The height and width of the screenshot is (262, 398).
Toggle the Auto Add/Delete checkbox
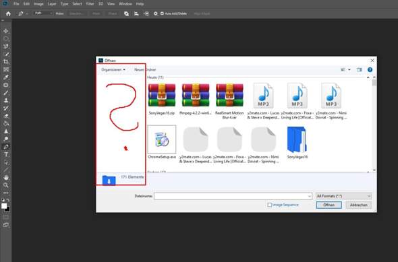coord(162,13)
